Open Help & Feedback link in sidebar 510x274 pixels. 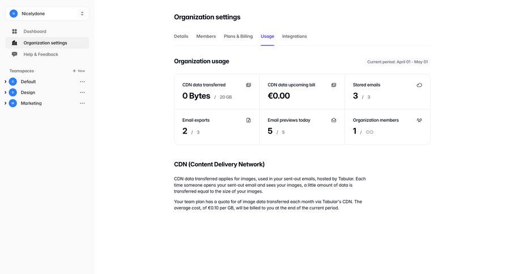click(x=41, y=54)
